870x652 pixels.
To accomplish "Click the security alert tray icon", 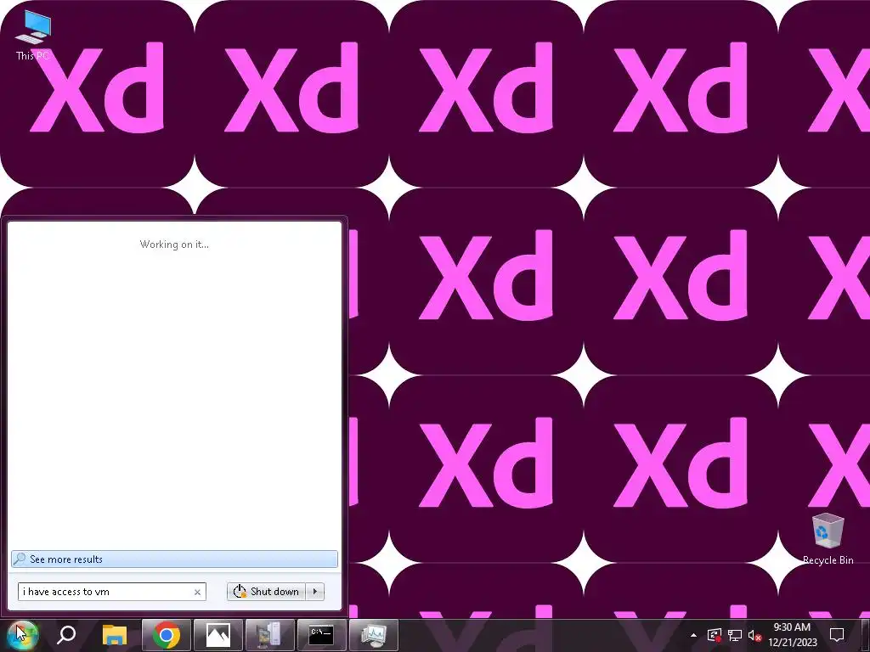I will (x=715, y=635).
